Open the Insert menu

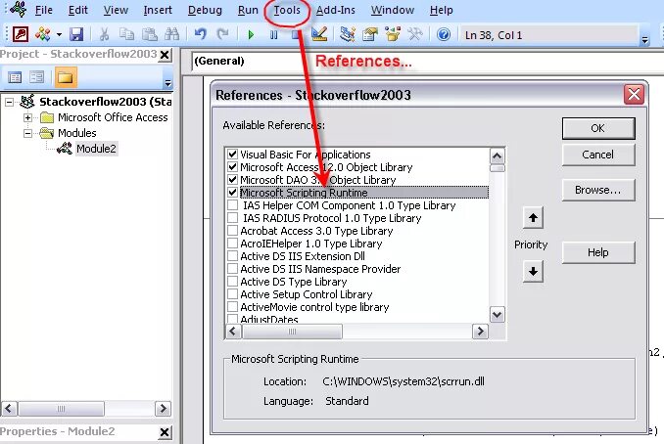click(x=158, y=10)
